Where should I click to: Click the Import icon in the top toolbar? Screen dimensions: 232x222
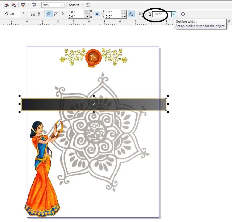pos(6,5)
